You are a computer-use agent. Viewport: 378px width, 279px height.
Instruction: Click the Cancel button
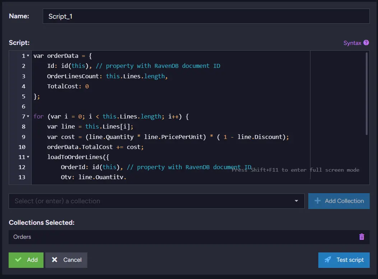click(x=66, y=260)
